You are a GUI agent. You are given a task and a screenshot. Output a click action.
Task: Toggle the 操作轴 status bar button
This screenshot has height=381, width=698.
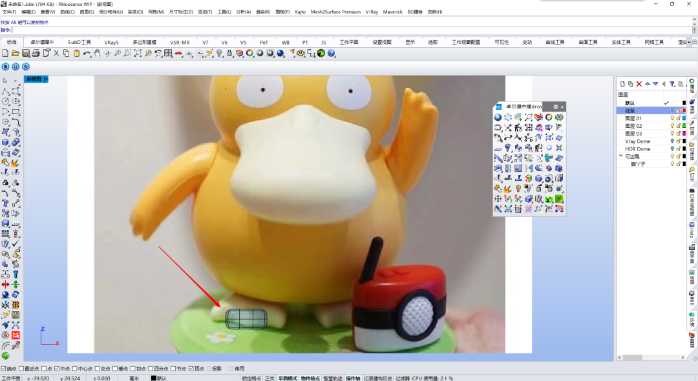pos(353,378)
